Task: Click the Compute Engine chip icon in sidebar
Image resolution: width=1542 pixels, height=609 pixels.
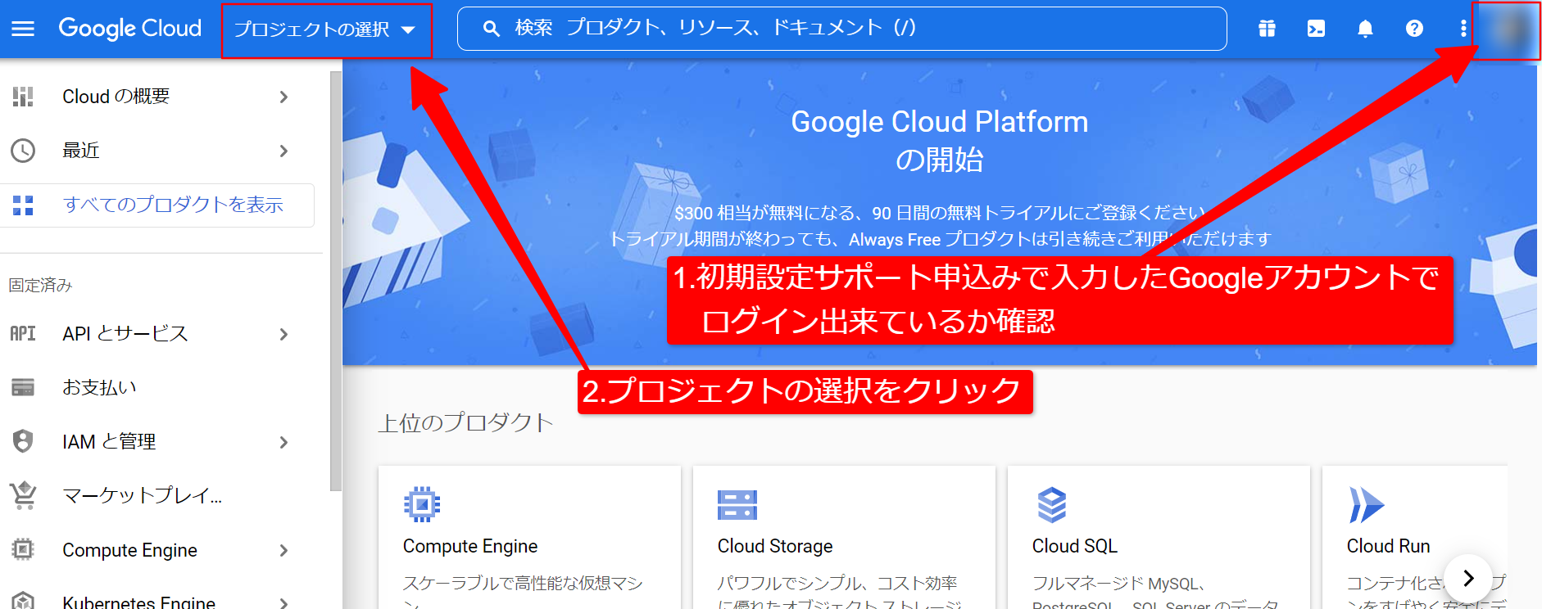Action: [23, 549]
